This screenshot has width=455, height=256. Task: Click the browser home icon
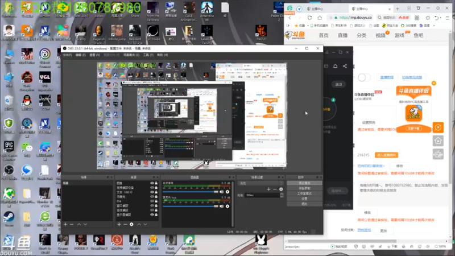[320, 18]
